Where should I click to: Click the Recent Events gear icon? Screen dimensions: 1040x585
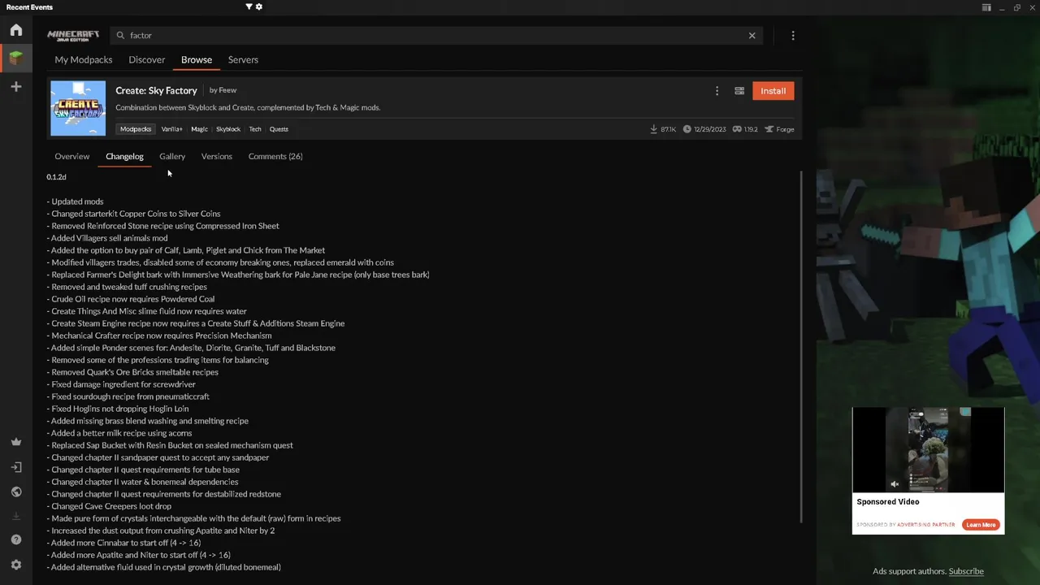[x=259, y=6]
